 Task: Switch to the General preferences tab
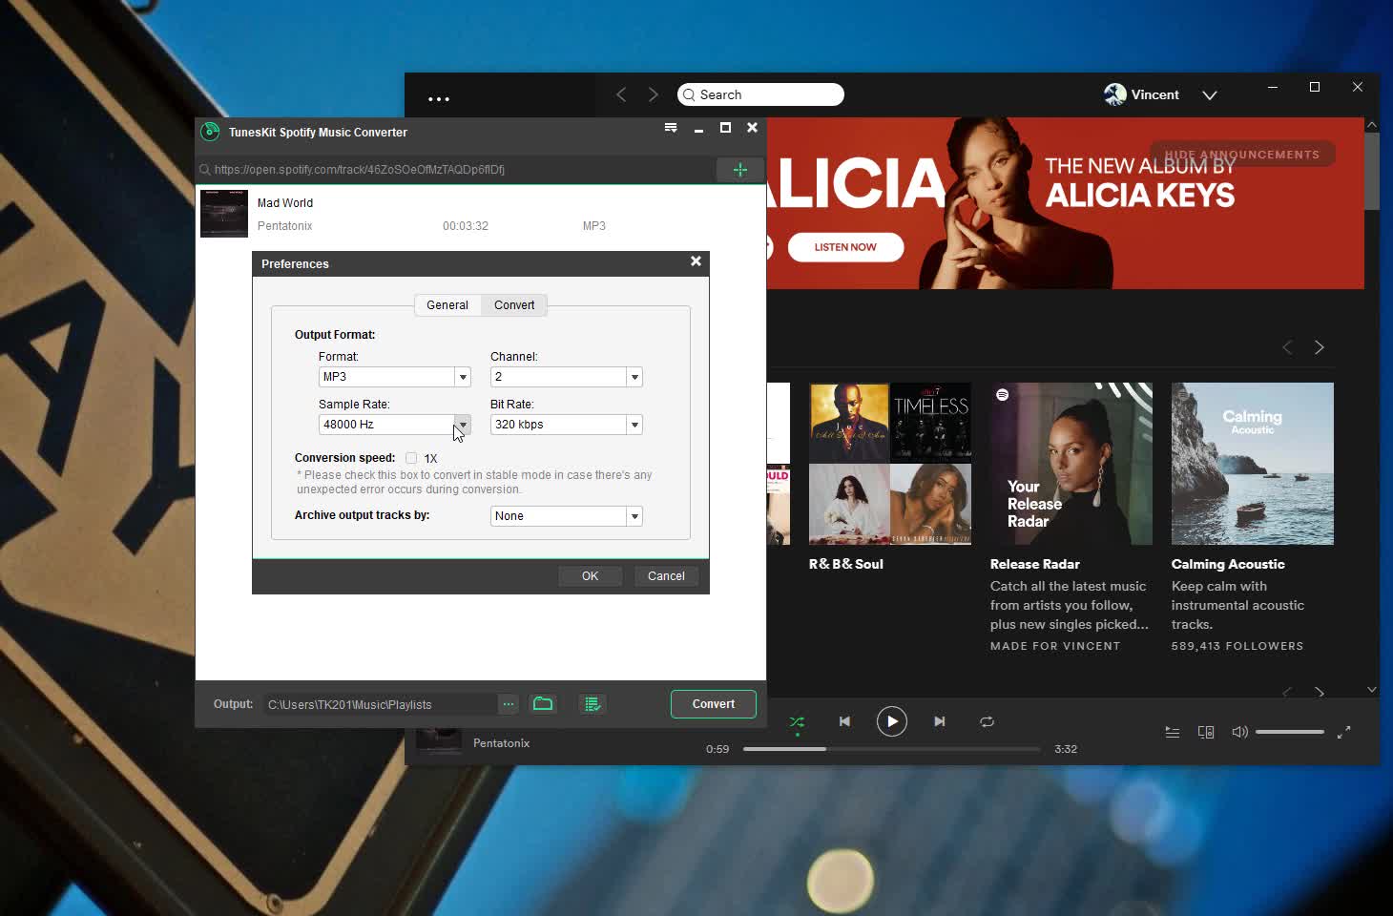(447, 305)
